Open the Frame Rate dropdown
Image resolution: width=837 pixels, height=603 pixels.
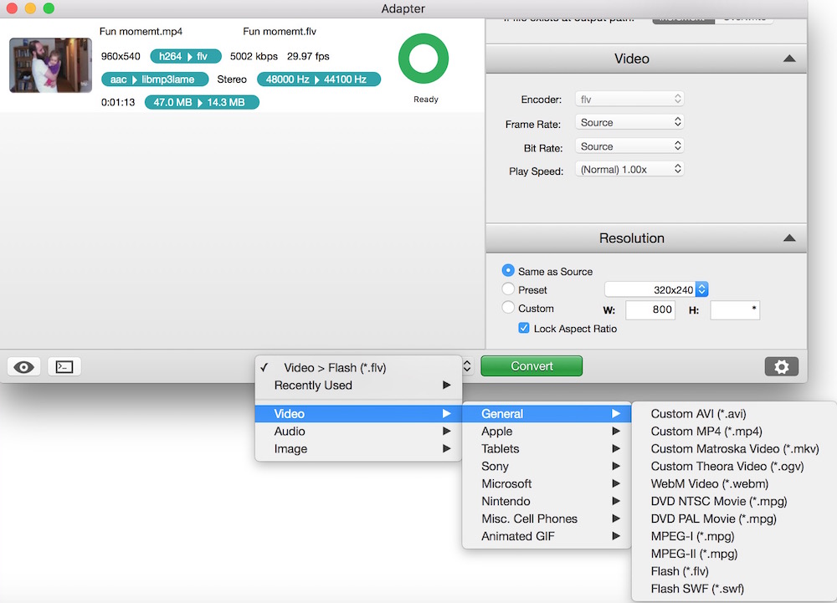click(629, 122)
